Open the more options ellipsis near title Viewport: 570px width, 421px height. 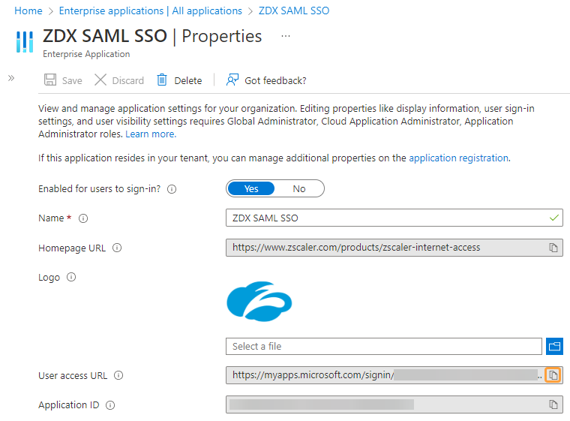(x=285, y=36)
